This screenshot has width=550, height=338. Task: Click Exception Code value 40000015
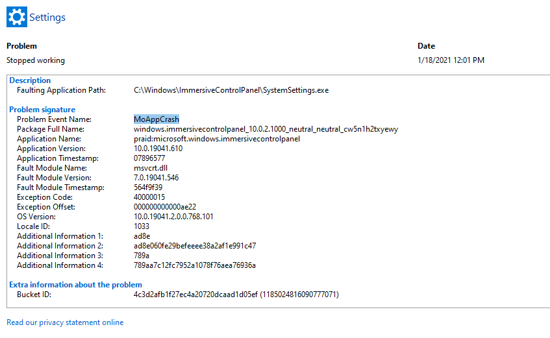(149, 197)
